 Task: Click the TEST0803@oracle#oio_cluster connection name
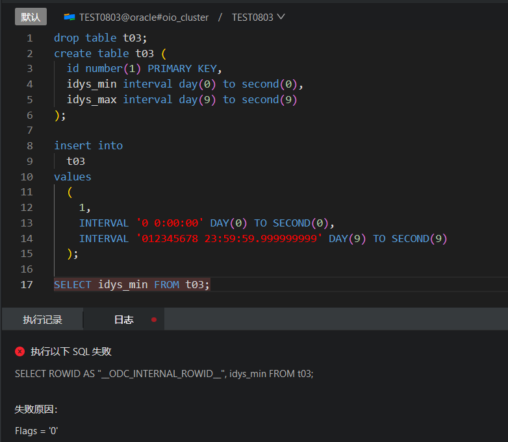pyautogui.click(x=144, y=18)
